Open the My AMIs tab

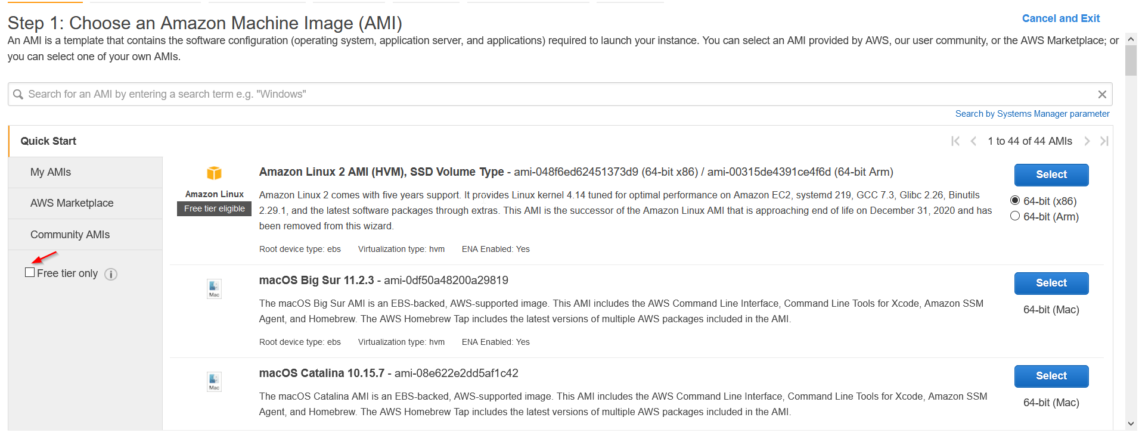pyautogui.click(x=85, y=172)
